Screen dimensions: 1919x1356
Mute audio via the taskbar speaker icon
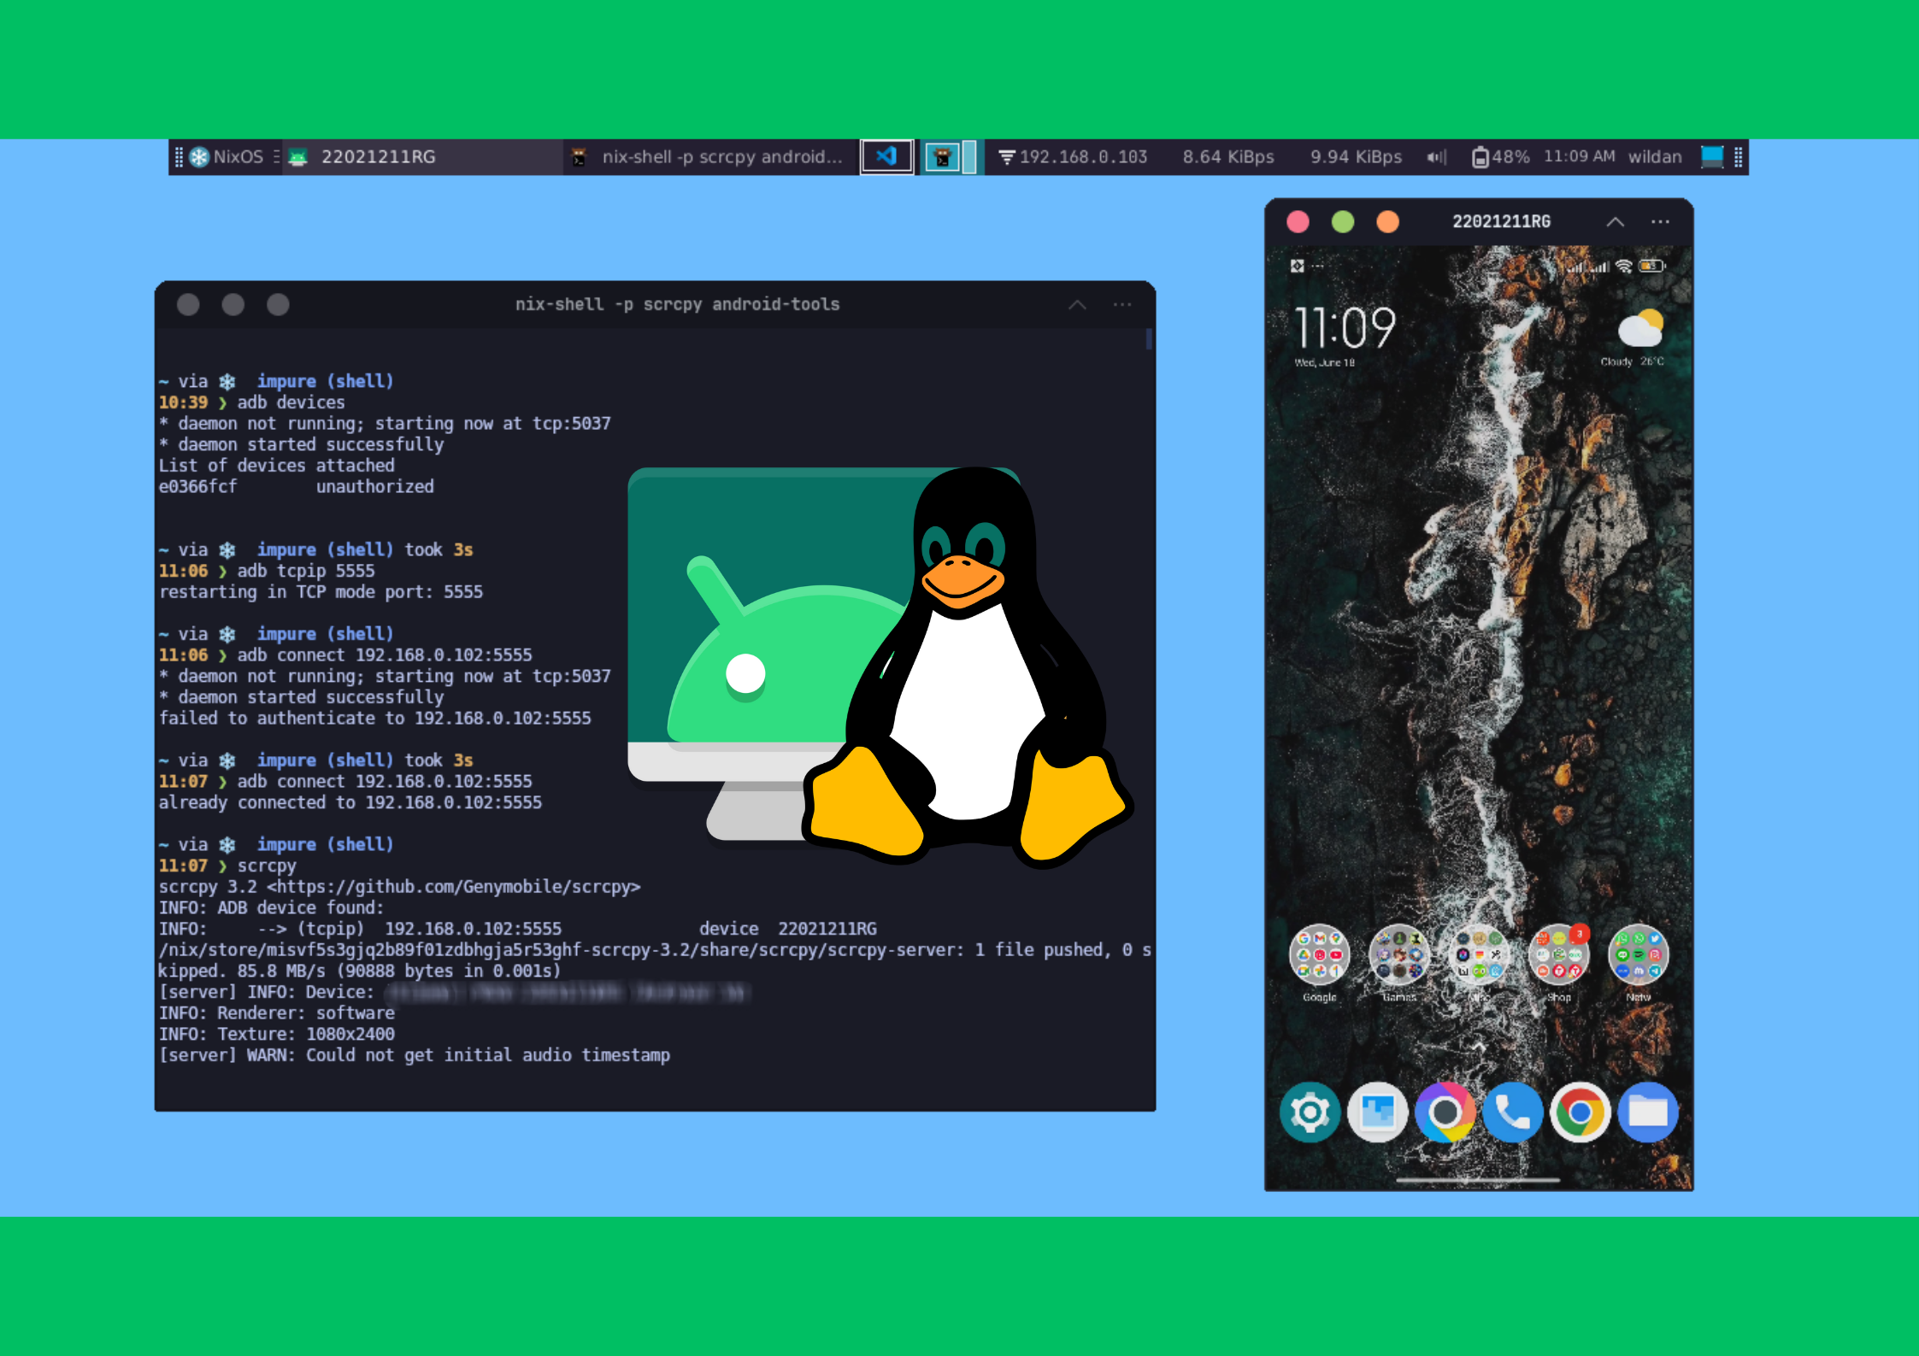click(1435, 156)
